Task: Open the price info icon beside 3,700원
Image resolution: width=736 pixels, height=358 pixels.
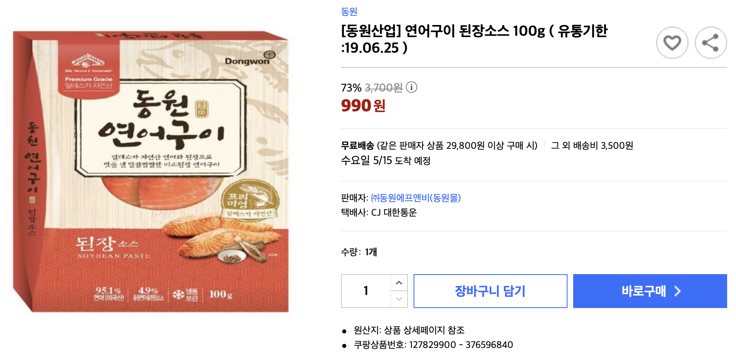Action: 412,87
